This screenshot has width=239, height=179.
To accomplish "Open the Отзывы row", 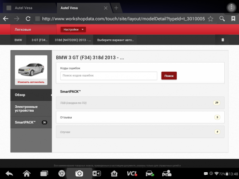I will pos(140,117).
